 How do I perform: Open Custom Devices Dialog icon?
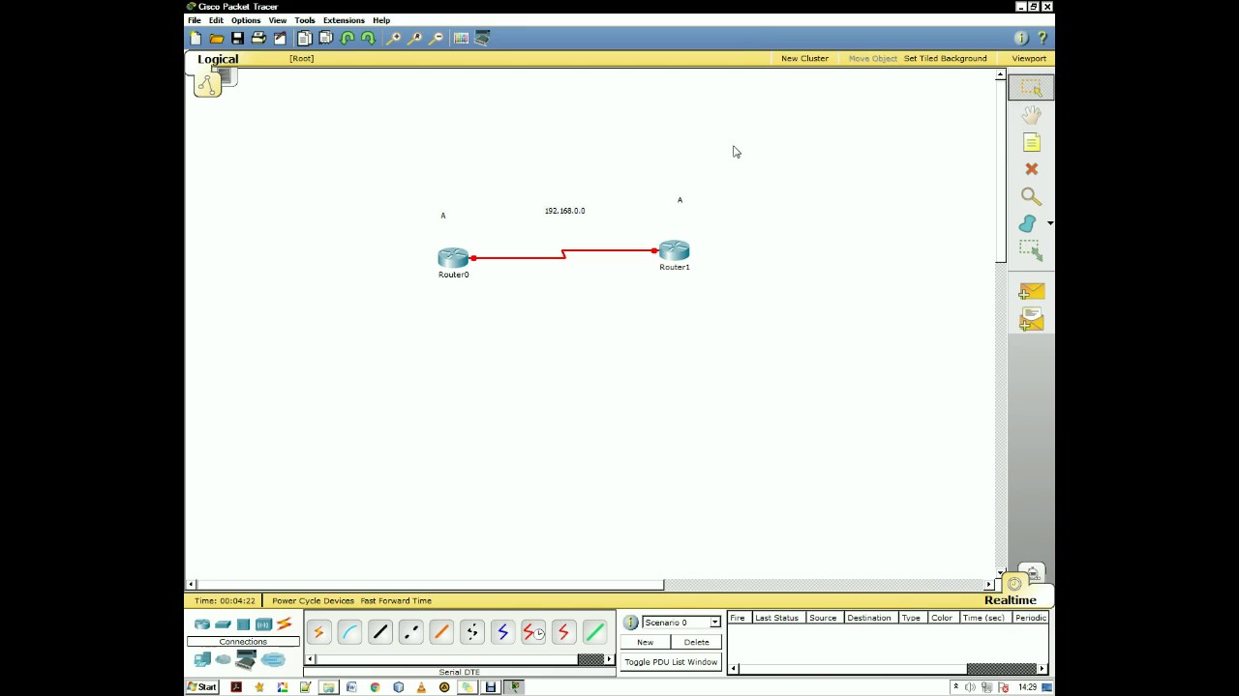pos(482,38)
